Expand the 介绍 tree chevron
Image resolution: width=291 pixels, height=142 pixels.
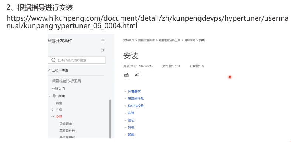pyautogui.click(x=53, y=110)
